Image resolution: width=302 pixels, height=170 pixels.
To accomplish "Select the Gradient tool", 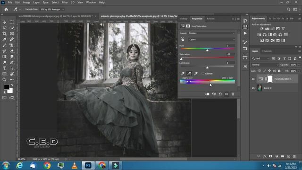I will pyautogui.click(x=4, y=57).
